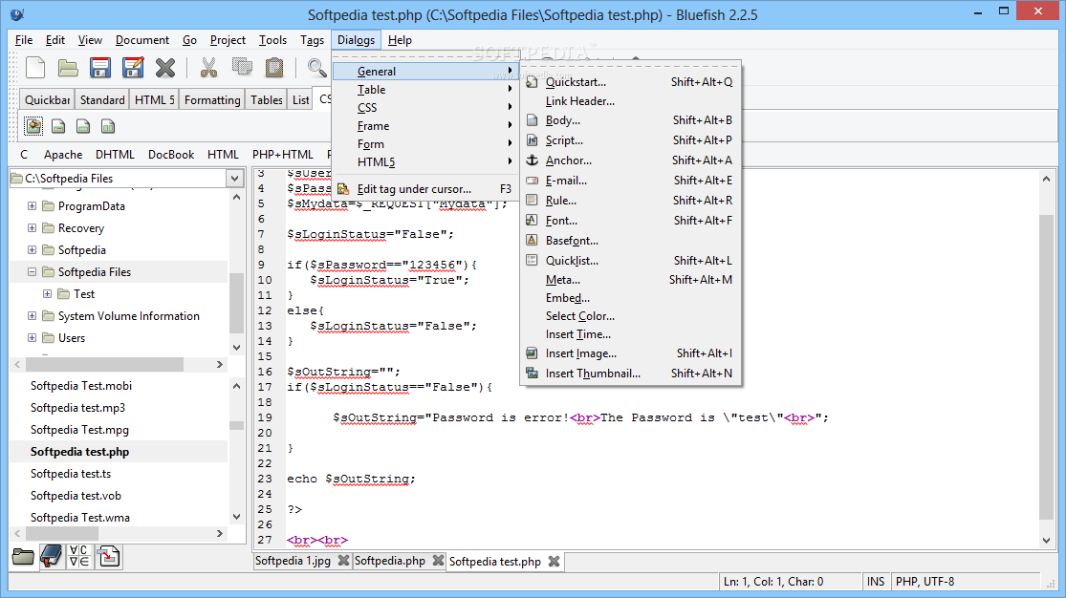This screenshot has height=598, width=1066.
Task: Click the INS insert mode indicator
Action: coord(876,582)
